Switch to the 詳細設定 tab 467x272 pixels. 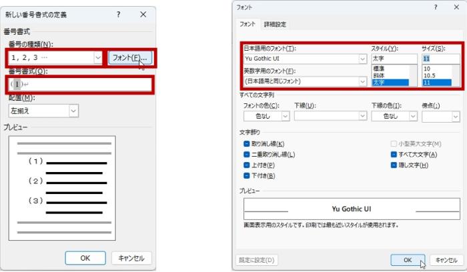pyautogui.click(x=275, y=25)
